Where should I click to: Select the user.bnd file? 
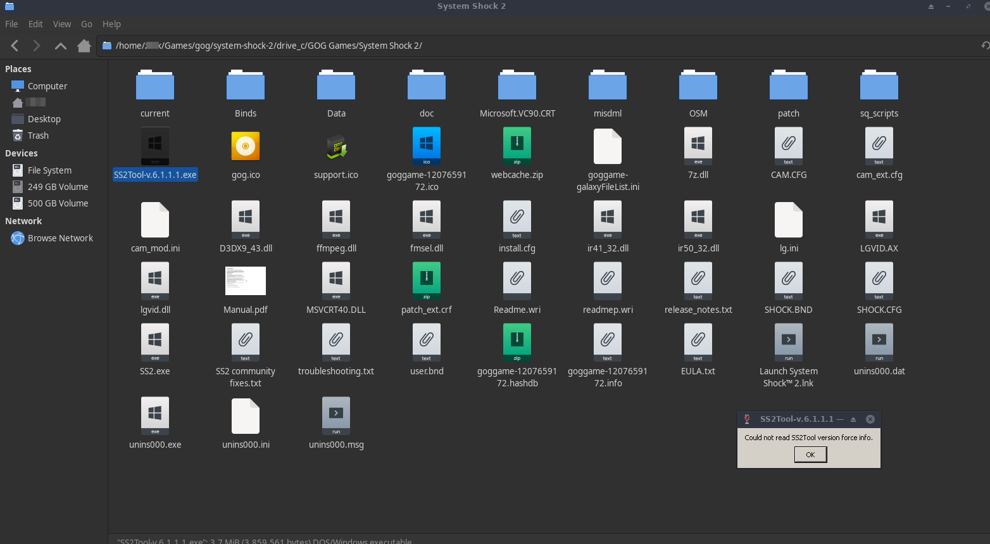[x=427, y=350]
